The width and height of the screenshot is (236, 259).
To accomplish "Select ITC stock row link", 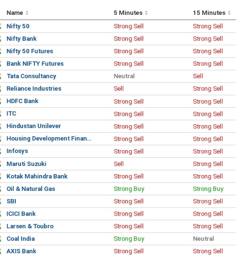I will [x=11, y=114].
